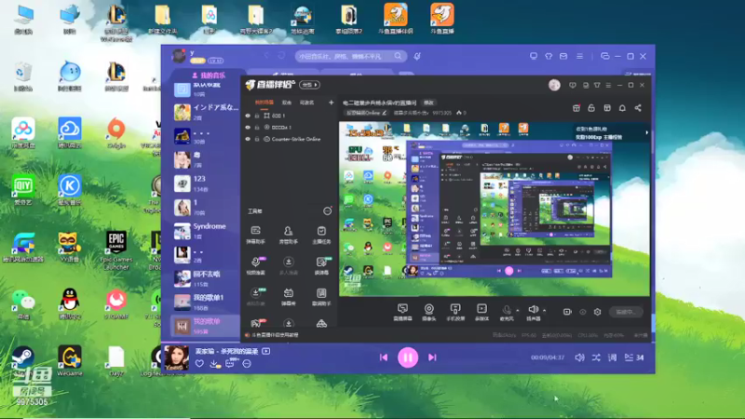Open more options circle icon beside comments
Image resolution: width=745 pixels, height=419 pixels.
pos(247,364)
